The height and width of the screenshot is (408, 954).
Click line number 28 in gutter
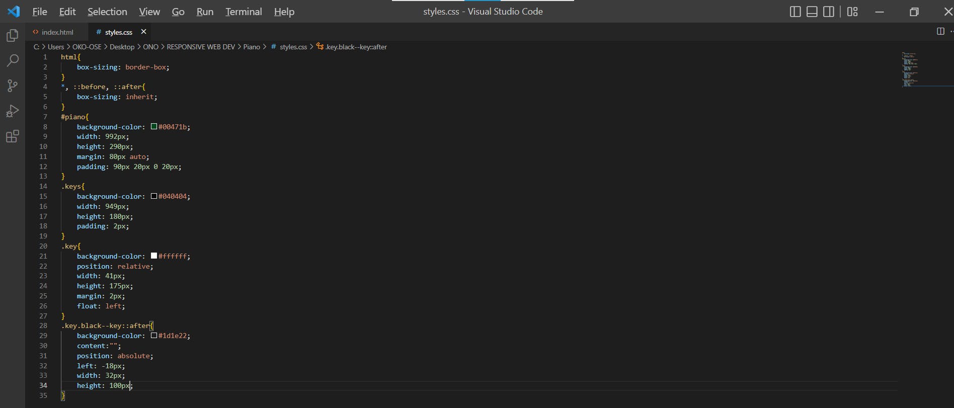43,325
